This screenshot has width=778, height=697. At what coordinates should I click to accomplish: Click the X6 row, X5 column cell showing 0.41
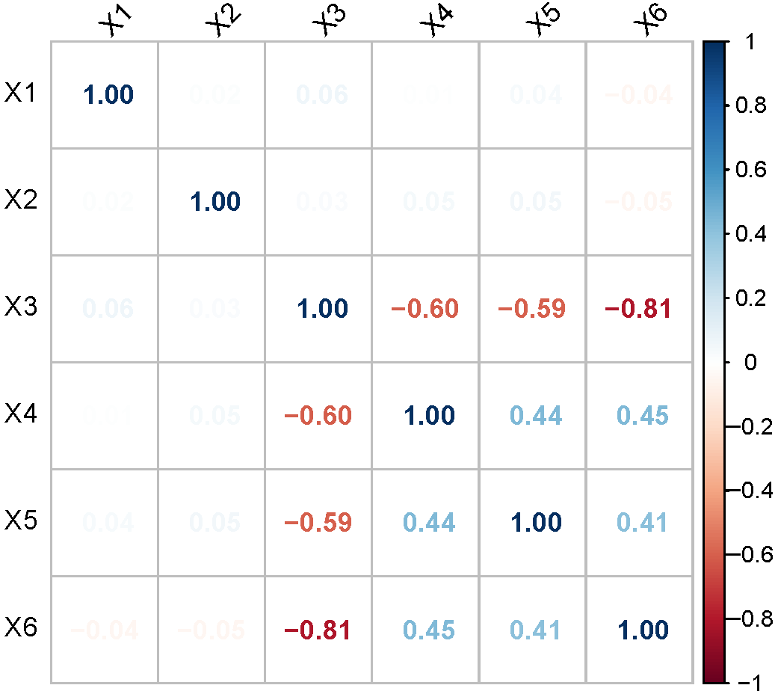(532, 630)
